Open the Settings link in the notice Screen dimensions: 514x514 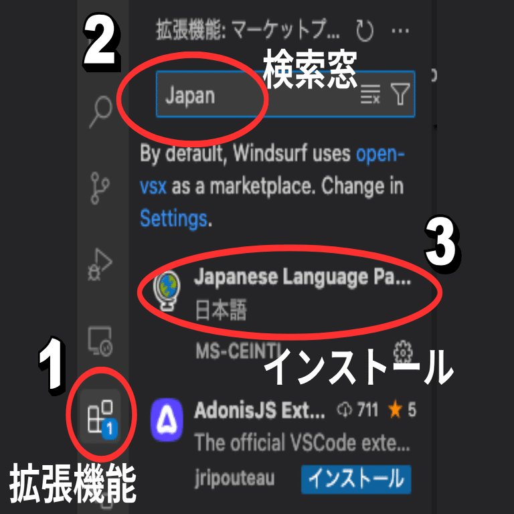tap(173, 219)
